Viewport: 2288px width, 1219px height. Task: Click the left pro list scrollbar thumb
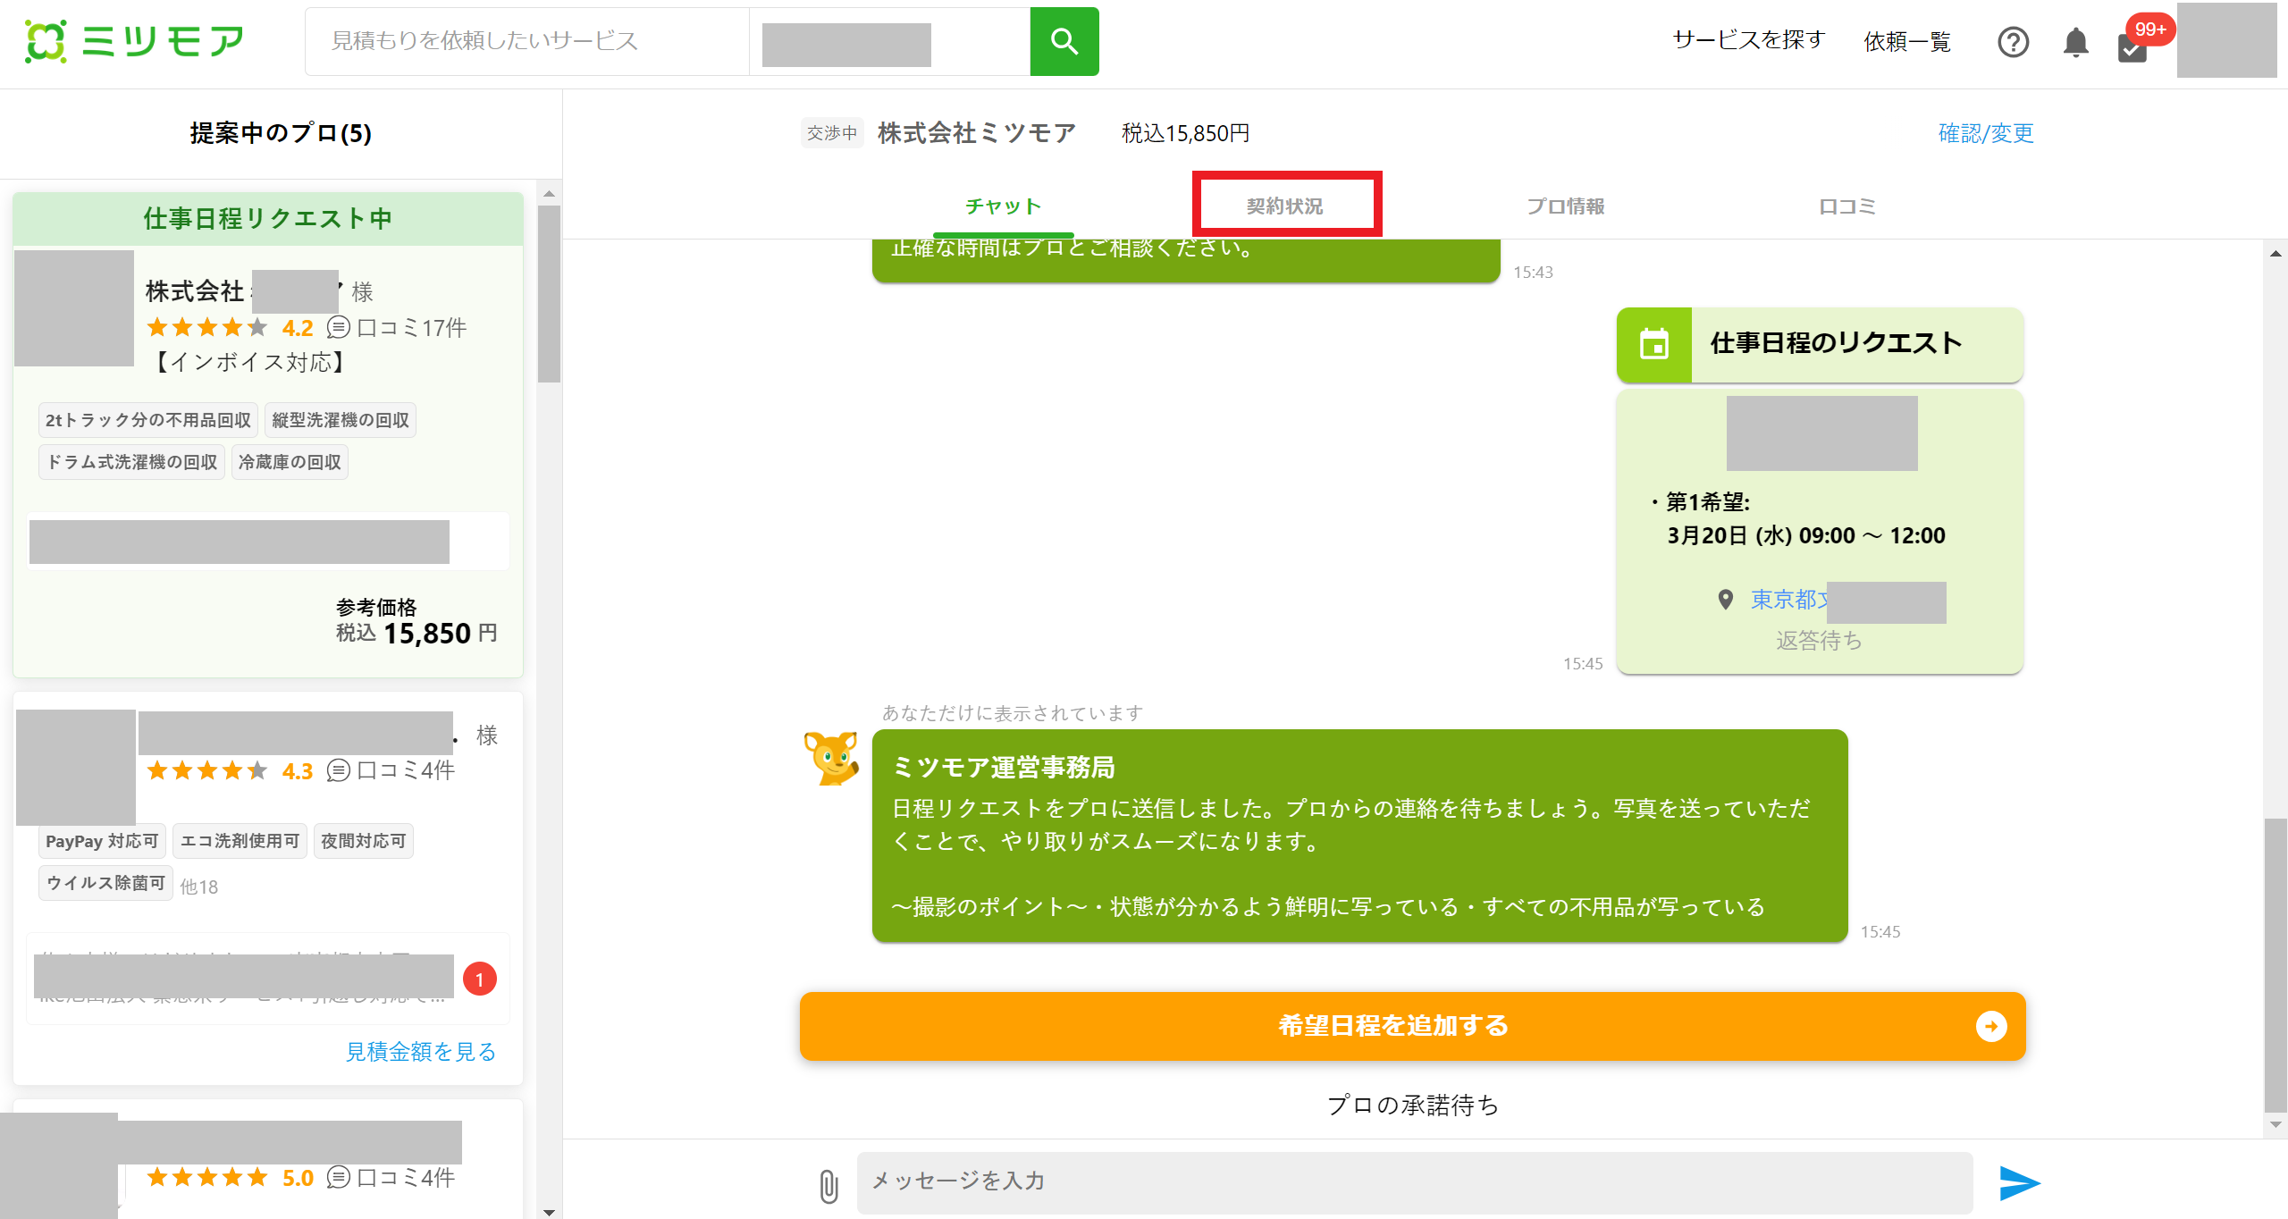pos(549,294)
